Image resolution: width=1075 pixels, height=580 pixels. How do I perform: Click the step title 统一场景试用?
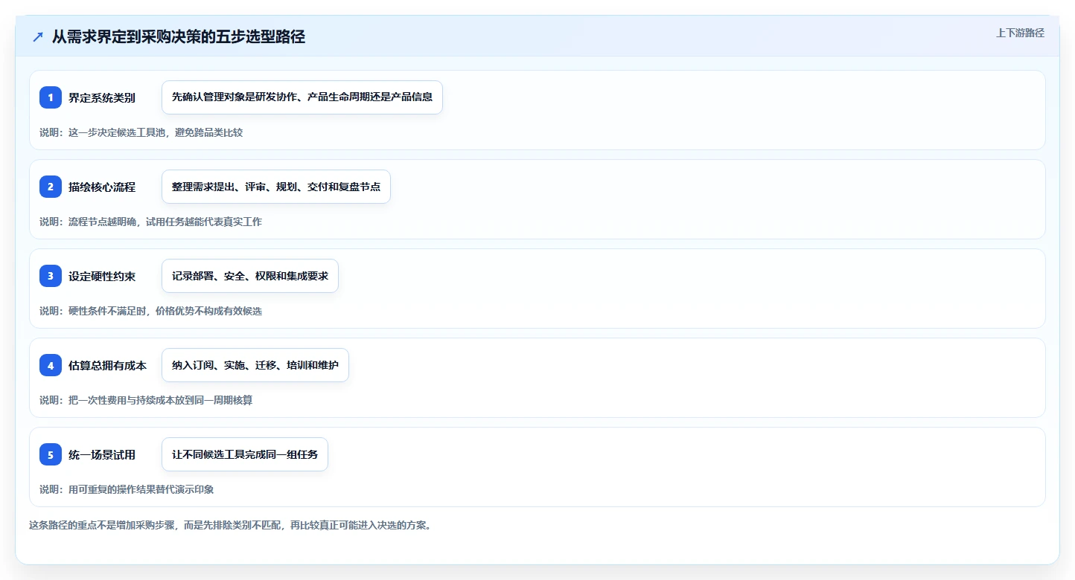[x=102, y=454]
